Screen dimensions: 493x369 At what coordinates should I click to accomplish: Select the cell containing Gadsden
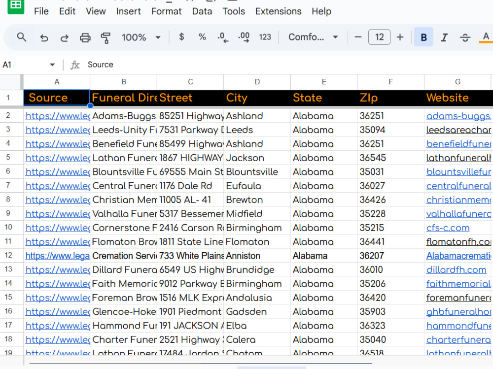[x=257, y=312]
